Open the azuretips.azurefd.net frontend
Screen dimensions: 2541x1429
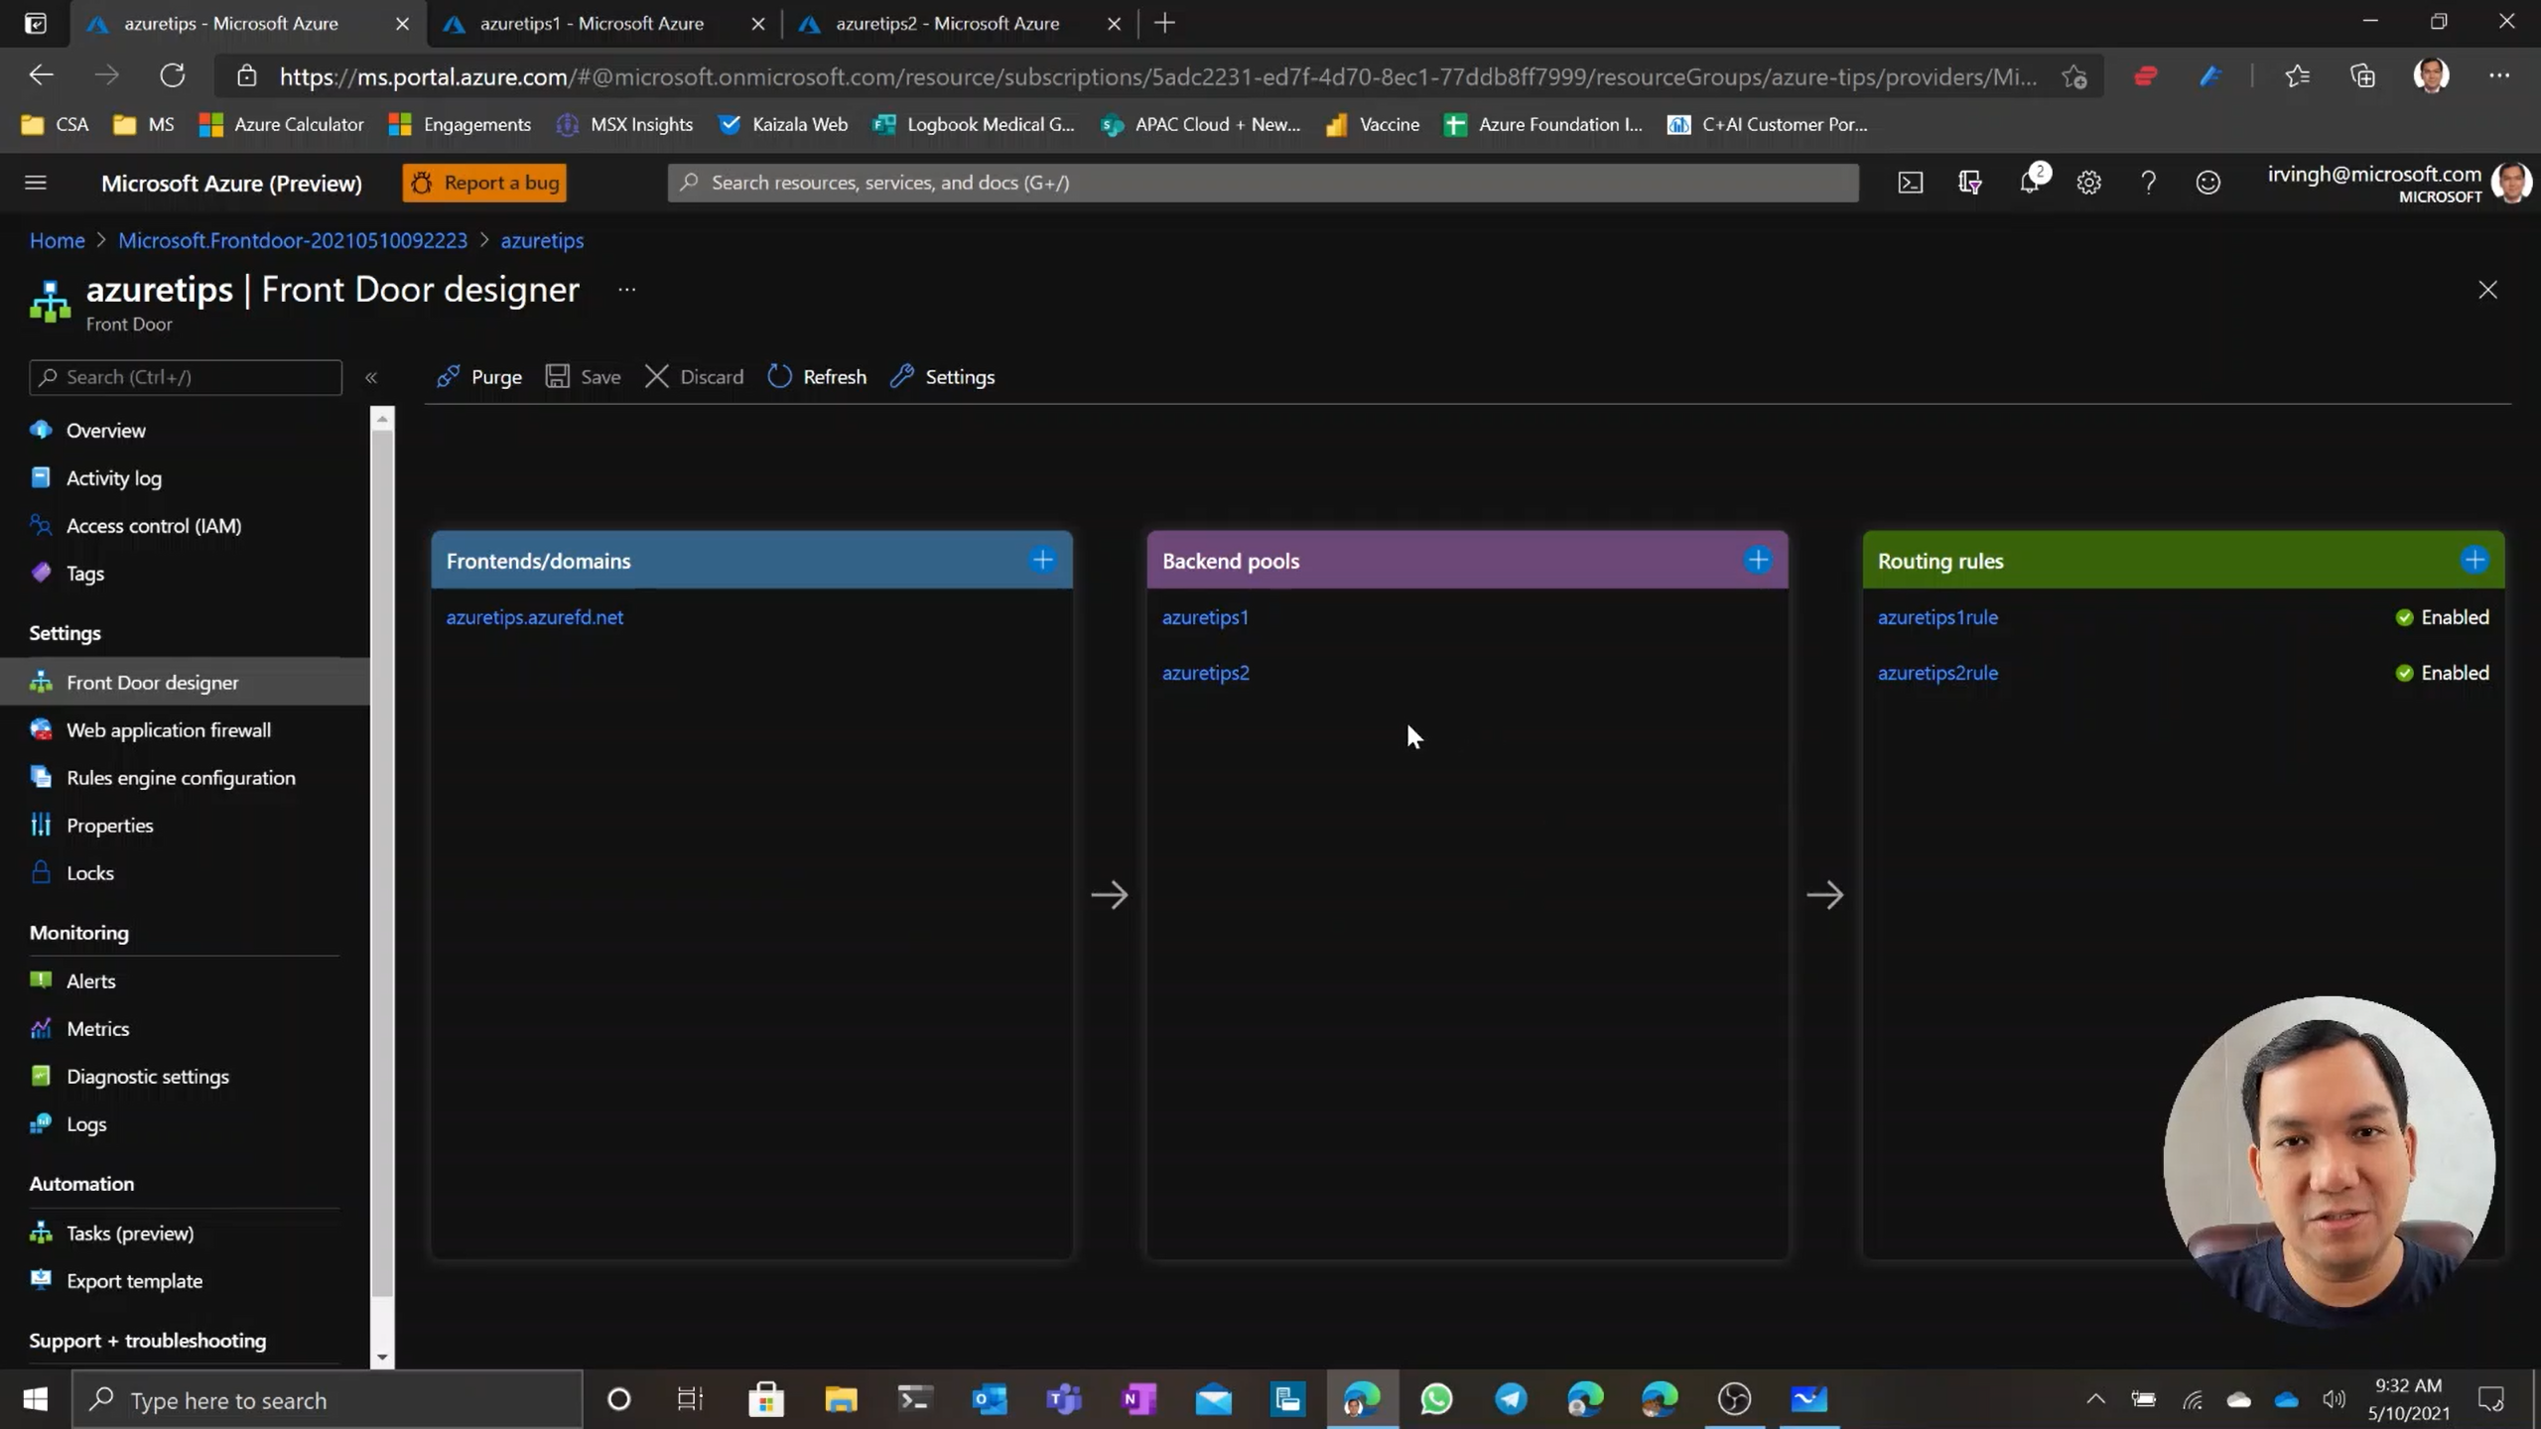[x=535, y=617]
